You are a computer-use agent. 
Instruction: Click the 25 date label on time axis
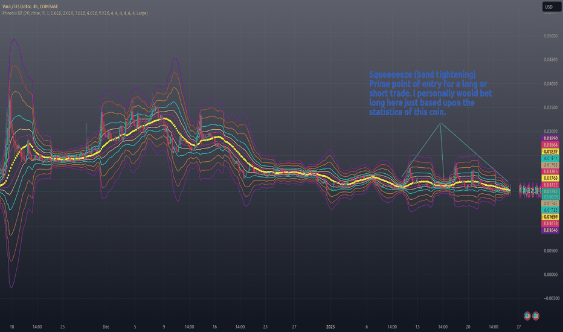coord(62,327)
